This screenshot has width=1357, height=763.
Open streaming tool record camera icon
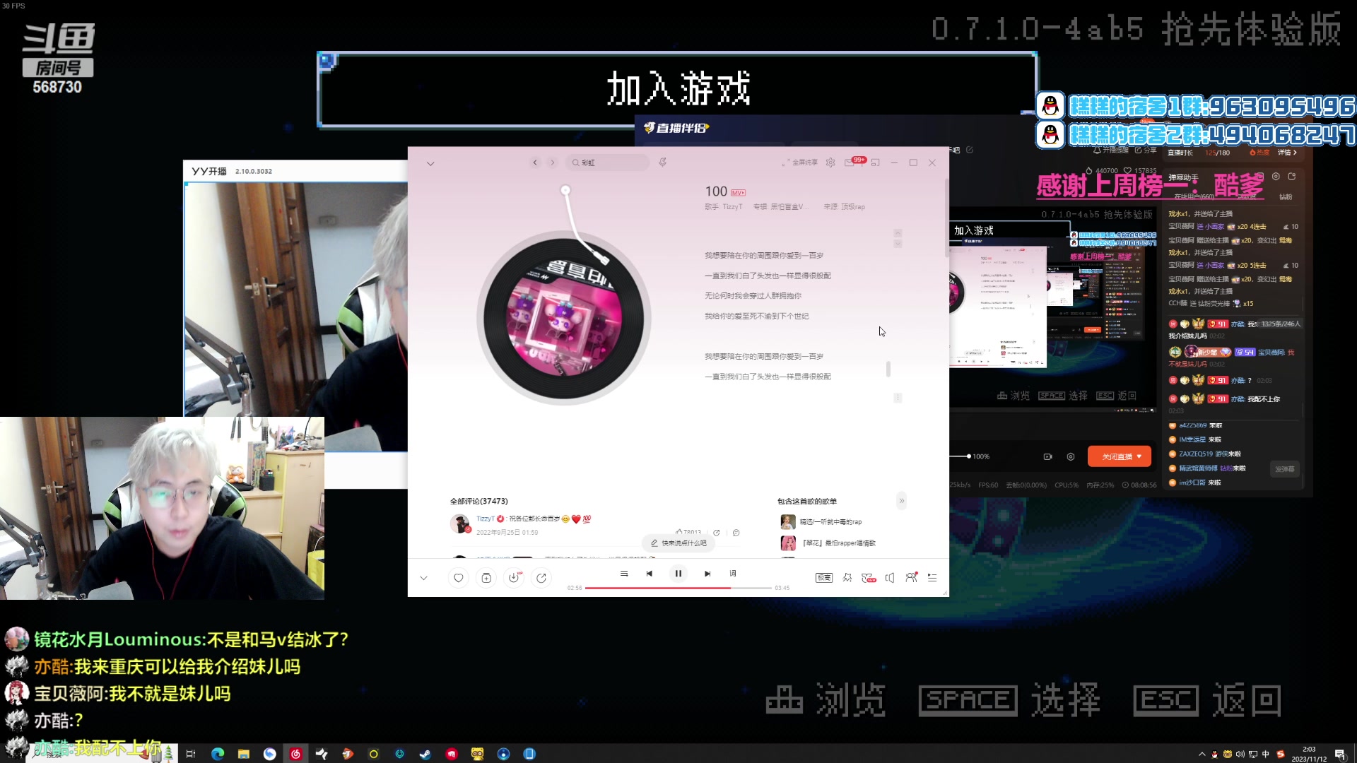1047,457
